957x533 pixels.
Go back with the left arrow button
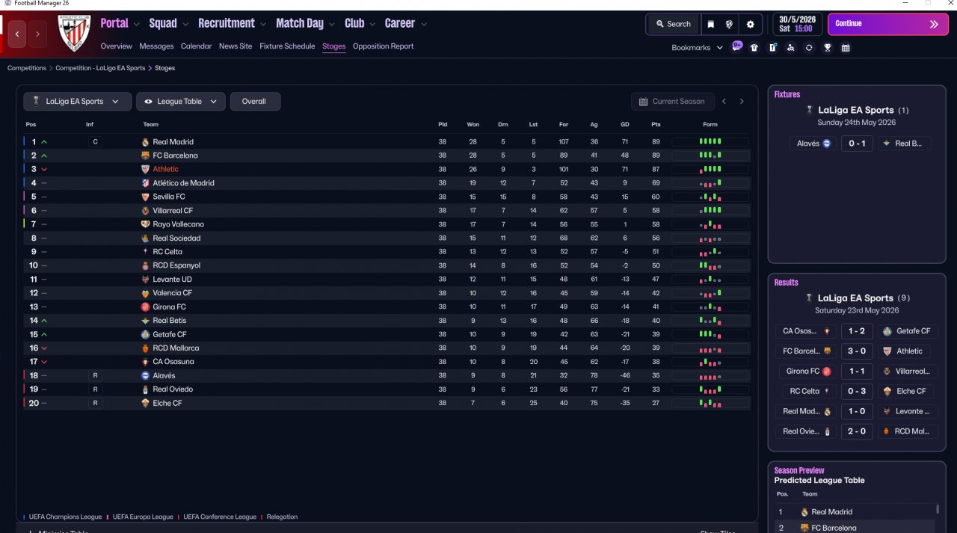click(18, 34)
